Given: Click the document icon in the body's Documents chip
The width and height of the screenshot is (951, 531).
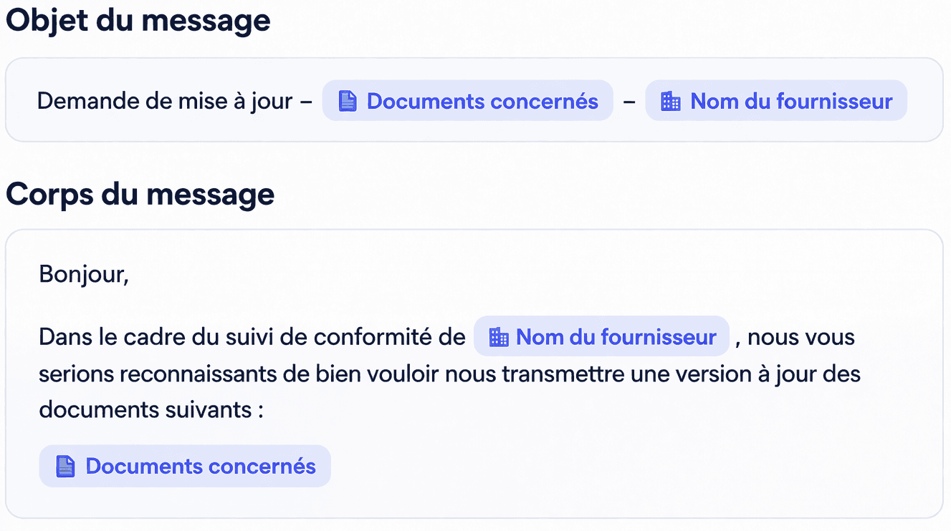Looking at the screenshot, I should coord(65,466).
